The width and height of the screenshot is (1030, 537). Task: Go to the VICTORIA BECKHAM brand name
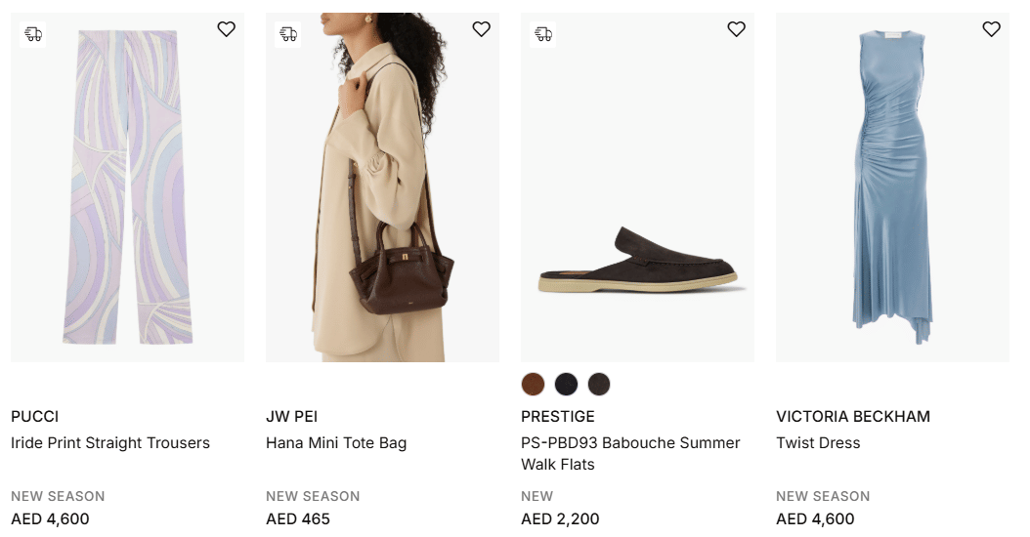[x=853, y=416]
